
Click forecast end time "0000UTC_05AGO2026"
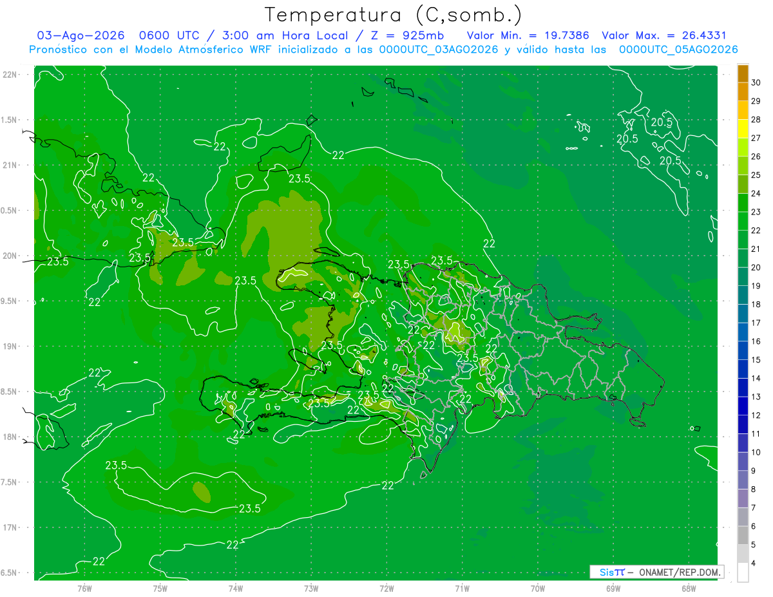click(678, 50)
